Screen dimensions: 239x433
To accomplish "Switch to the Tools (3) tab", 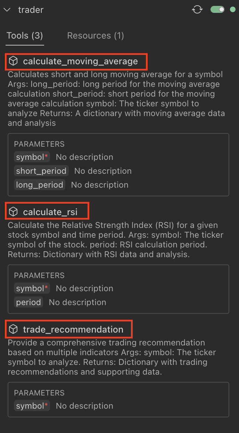I will [25, 35].
